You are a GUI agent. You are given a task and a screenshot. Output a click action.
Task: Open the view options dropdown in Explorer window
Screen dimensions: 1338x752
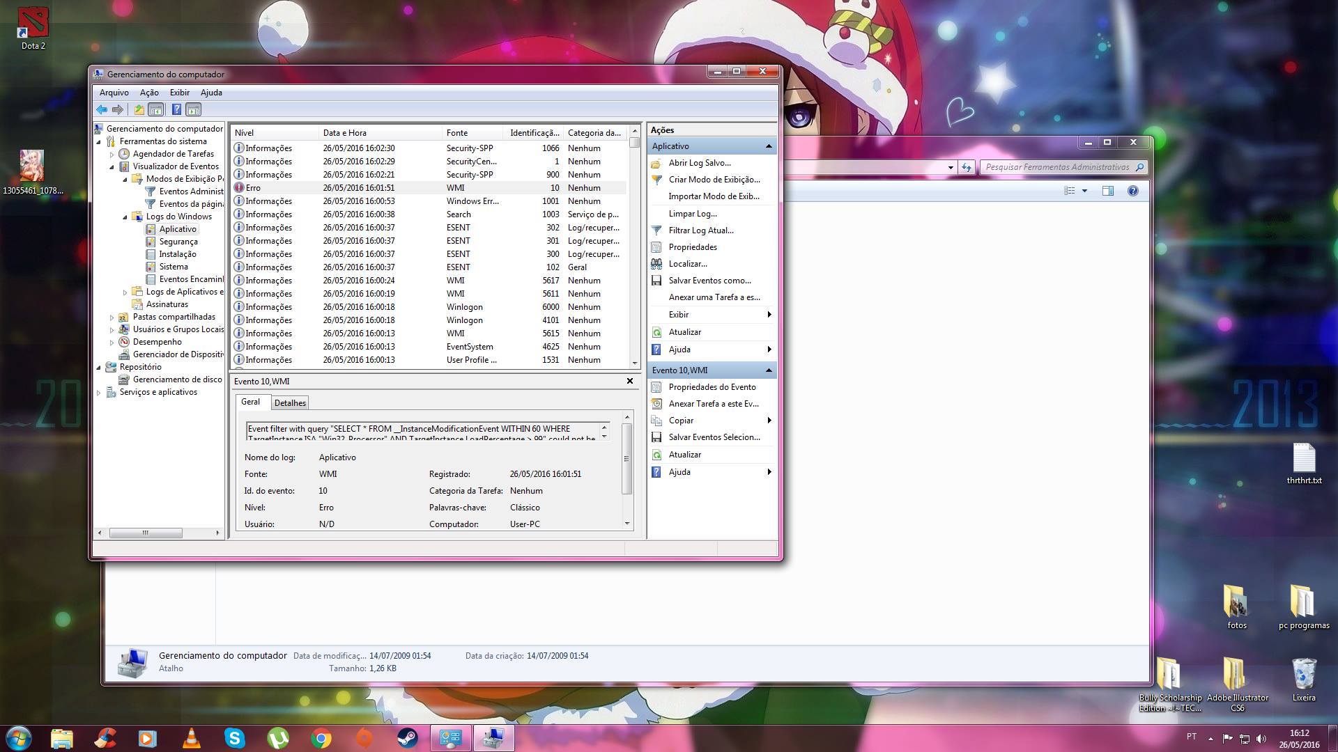[x=1084, y=191]
